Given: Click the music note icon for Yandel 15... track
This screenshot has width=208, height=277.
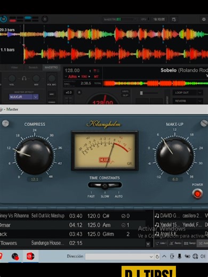Looking at the screenshot, I should (157, 225).
